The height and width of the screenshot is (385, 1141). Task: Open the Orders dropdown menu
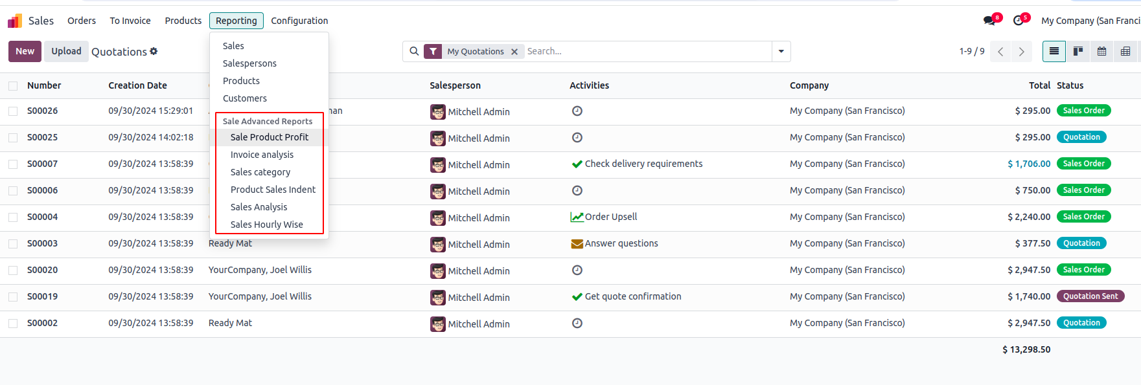[82, 21]
